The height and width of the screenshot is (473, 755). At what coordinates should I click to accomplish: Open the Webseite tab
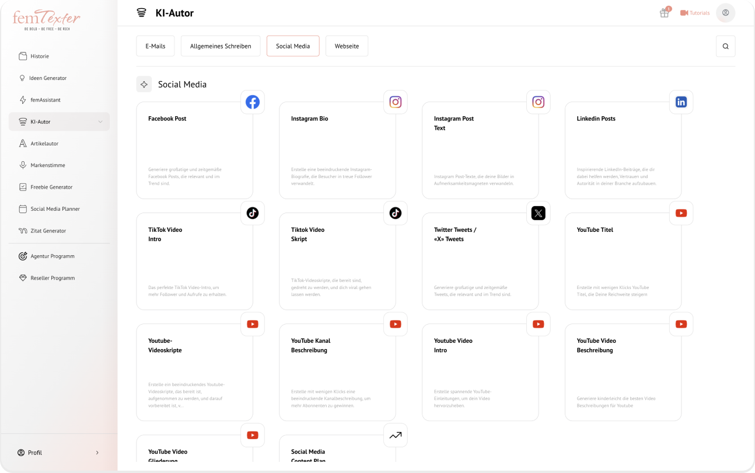tap(347, 46)
